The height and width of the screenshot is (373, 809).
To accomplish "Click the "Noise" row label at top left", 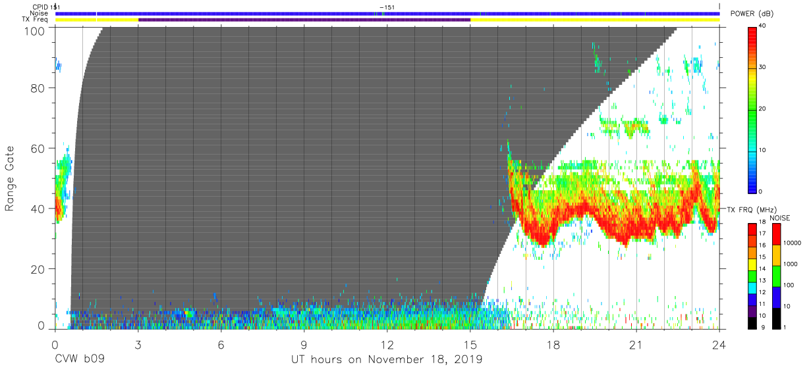I will pyautogui.click(x=40, y=13).
